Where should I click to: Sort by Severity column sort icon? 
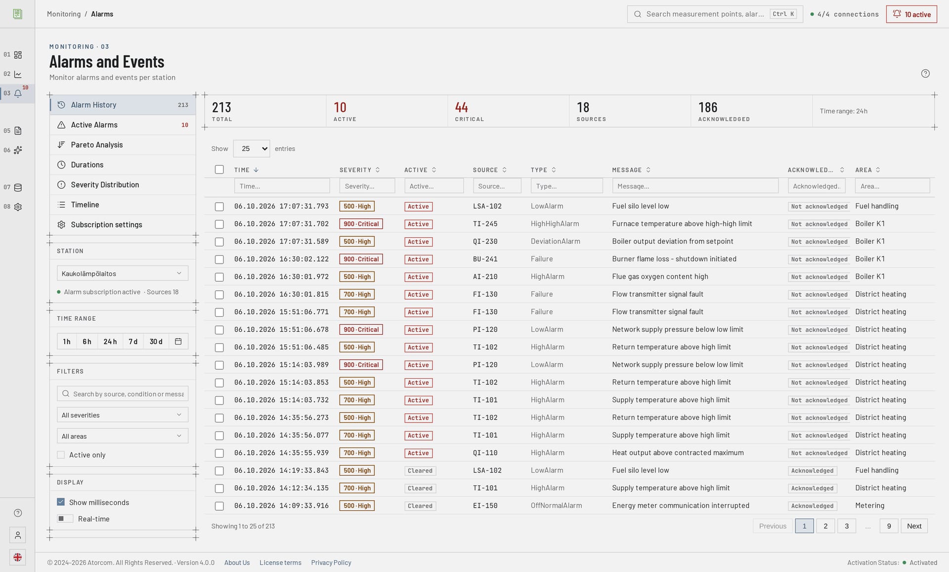click(x=378, y=170)
